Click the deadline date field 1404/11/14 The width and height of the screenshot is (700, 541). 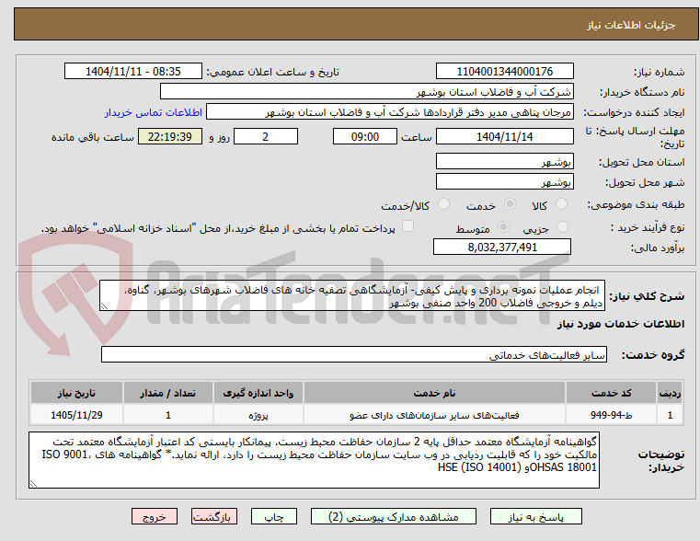(504, 136)
